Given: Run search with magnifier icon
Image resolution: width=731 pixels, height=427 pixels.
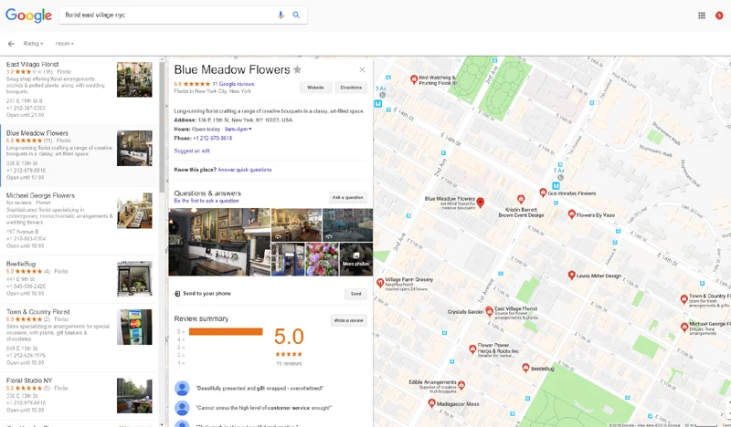Looking at the screenshot, I should tap(296, 15).
